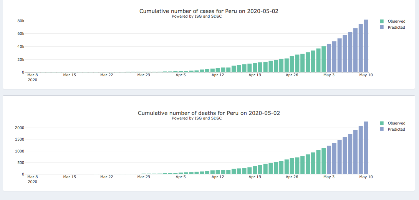Click Apr 12 axis label on cases chart
Image resolution: width=419 pixels, height=200 pixels.
pyautogui.click(x=218, y=75)
